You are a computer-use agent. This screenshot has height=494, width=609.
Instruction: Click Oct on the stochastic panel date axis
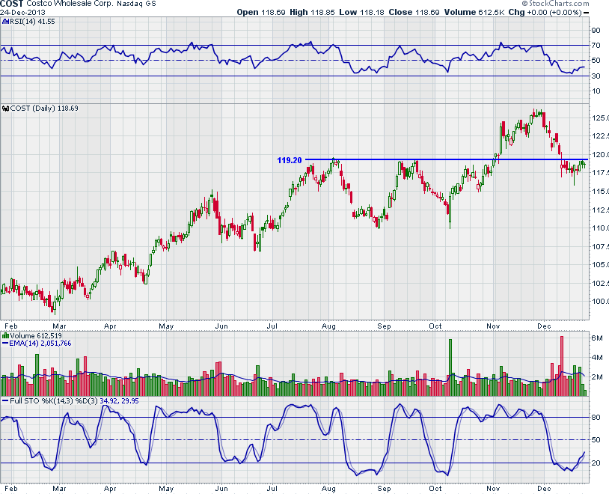435,489
